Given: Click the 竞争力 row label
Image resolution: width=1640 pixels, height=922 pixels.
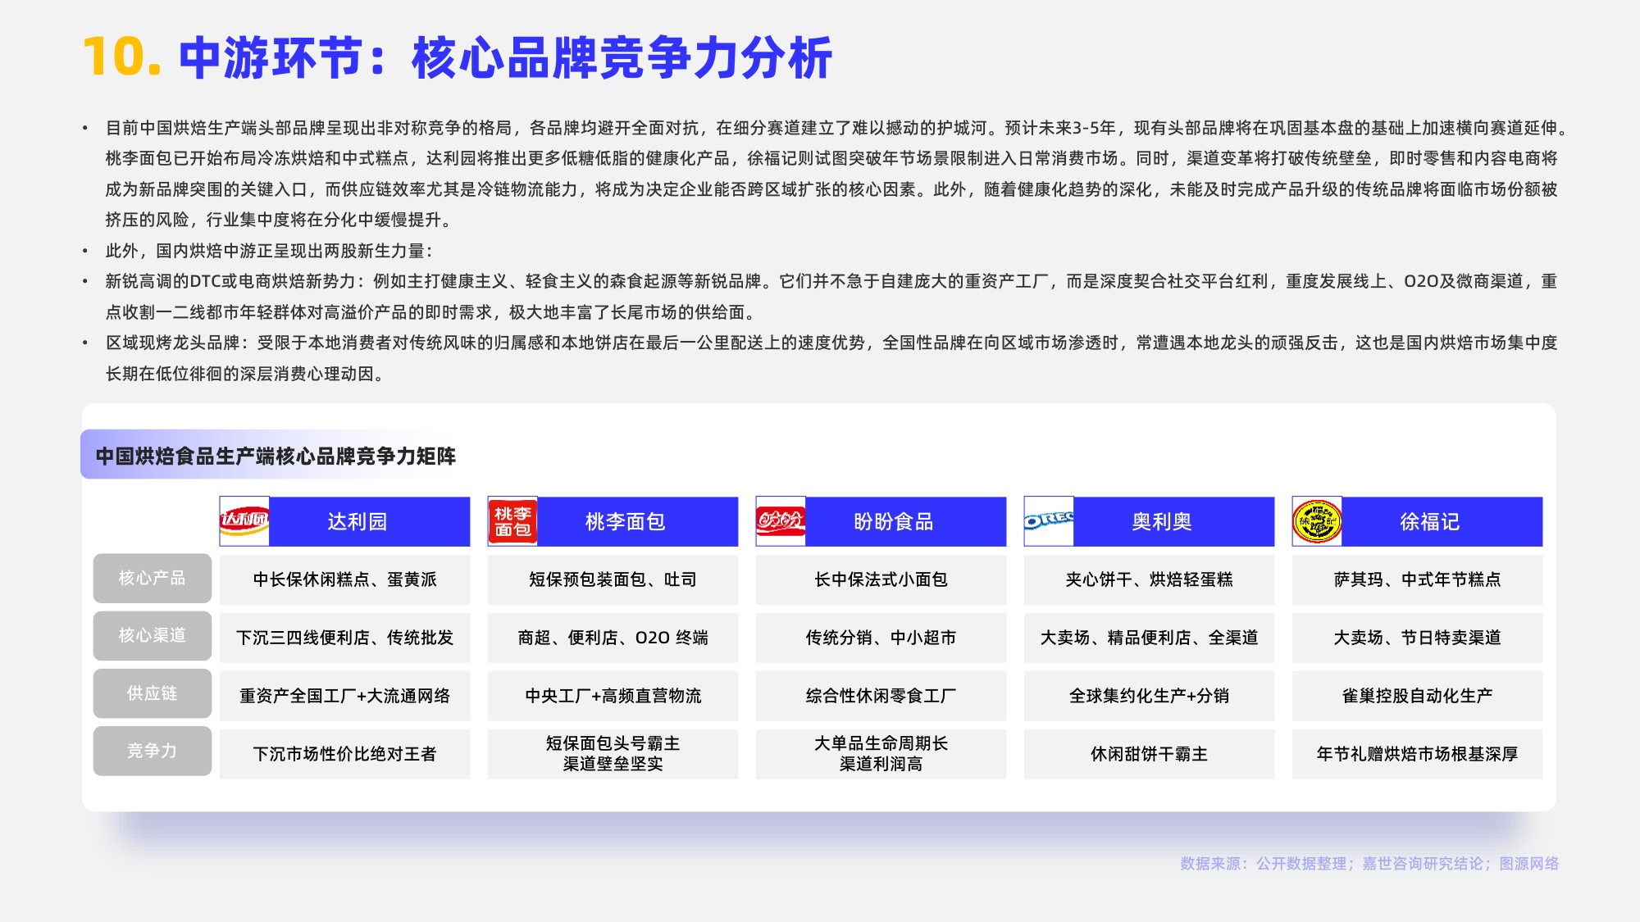Looking at the screenshot, I should tap(153, 751).
